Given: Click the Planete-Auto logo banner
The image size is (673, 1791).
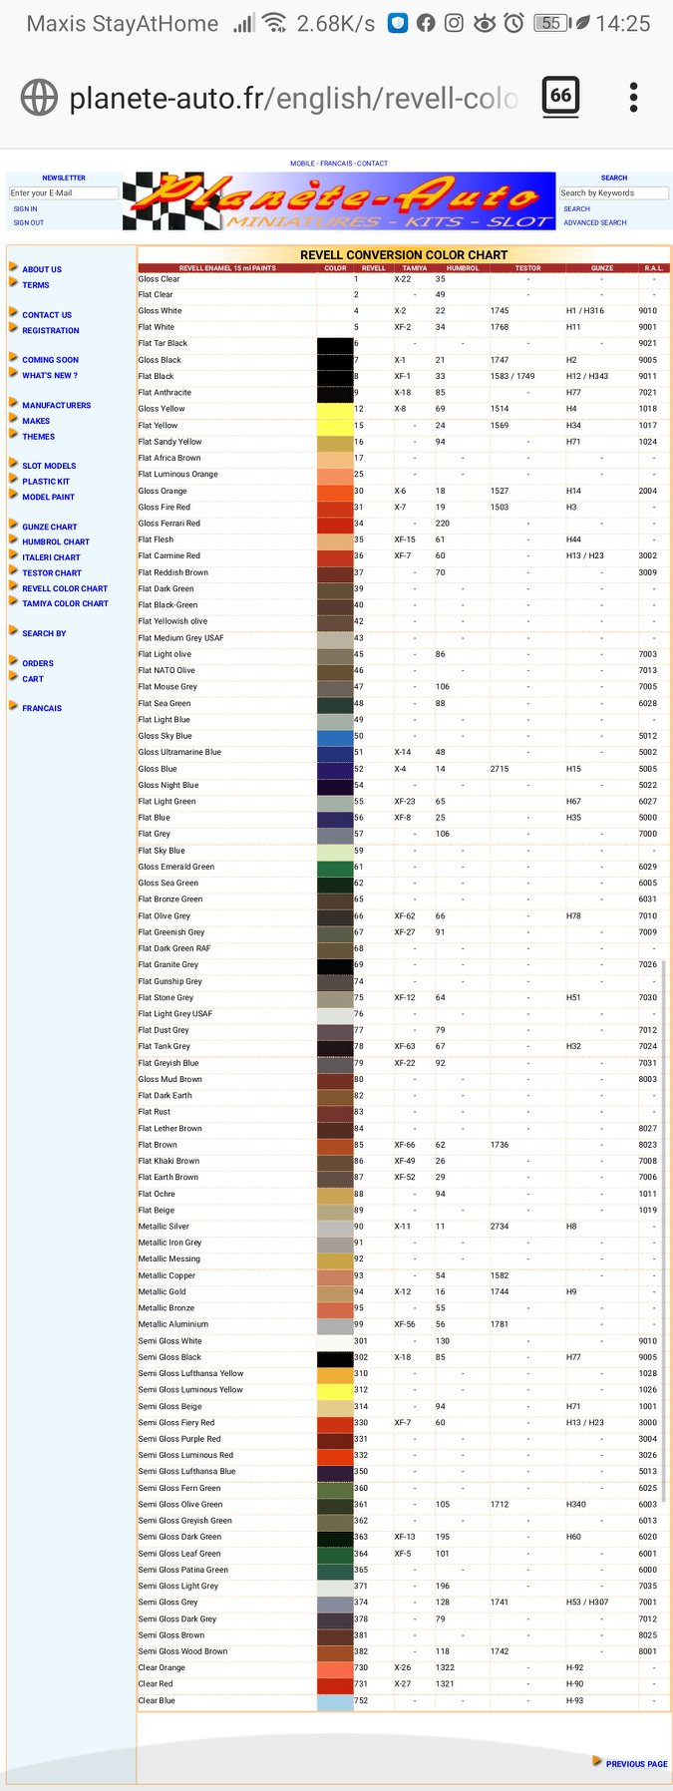Looking at the screenshot, I should coord(339,200).
